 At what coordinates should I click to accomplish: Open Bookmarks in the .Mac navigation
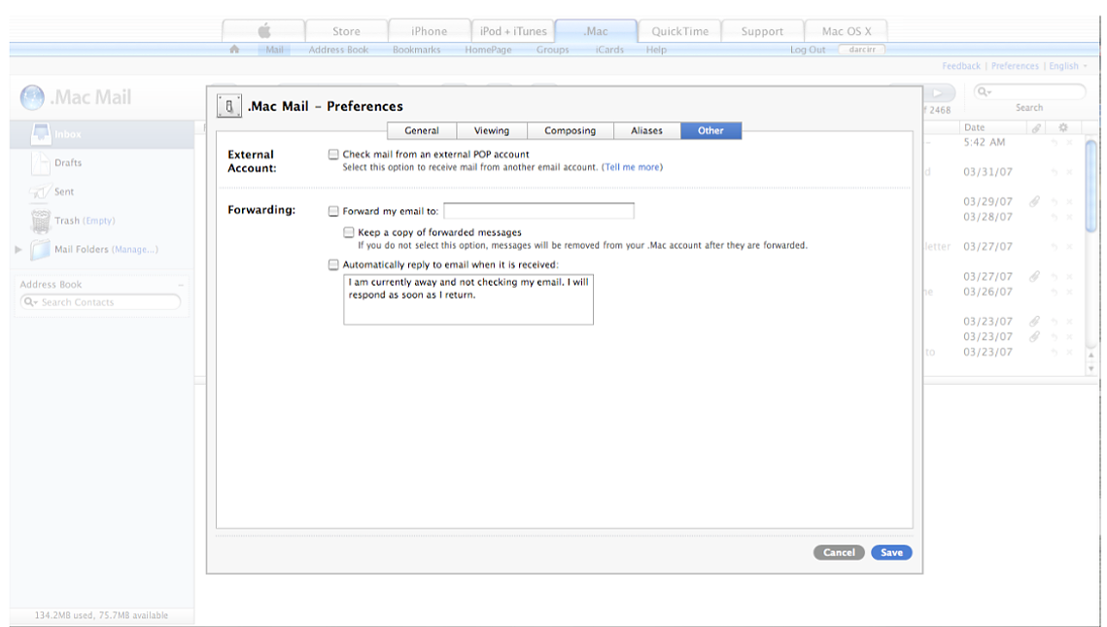click(x=417, y=51)
